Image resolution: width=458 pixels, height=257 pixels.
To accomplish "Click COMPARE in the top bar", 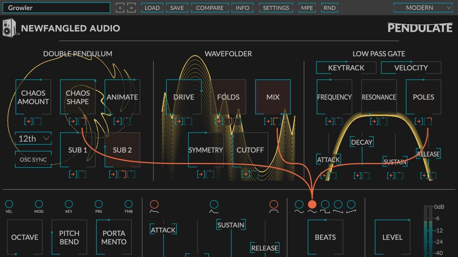I will pyautogui.click(x=210, y=8).
